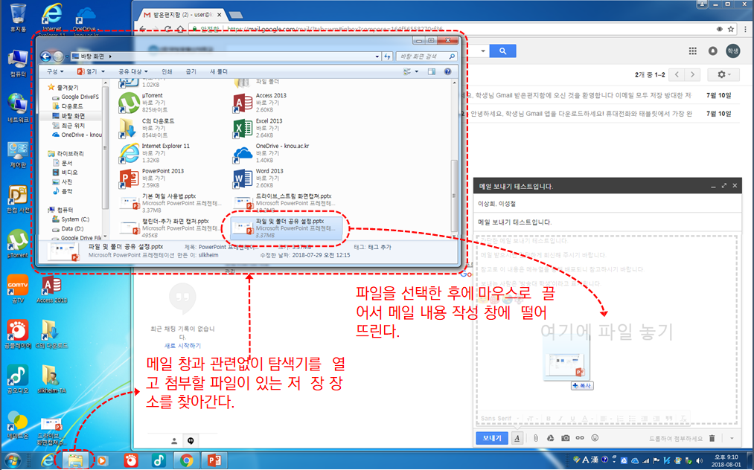Open the 공유 대상 menu
Screen dimensions: 754x470
point(132,71)
